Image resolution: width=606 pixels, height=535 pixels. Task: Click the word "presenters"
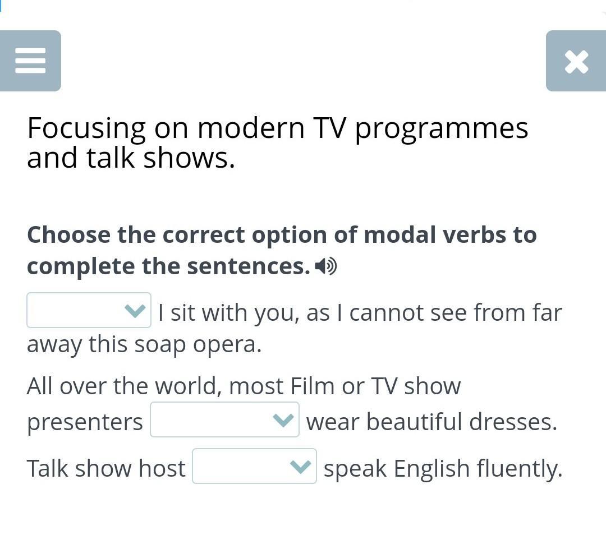click(85, 422)
